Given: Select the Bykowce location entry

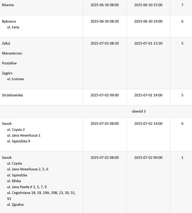Looking at the screenshot, I should coord(9,21).
